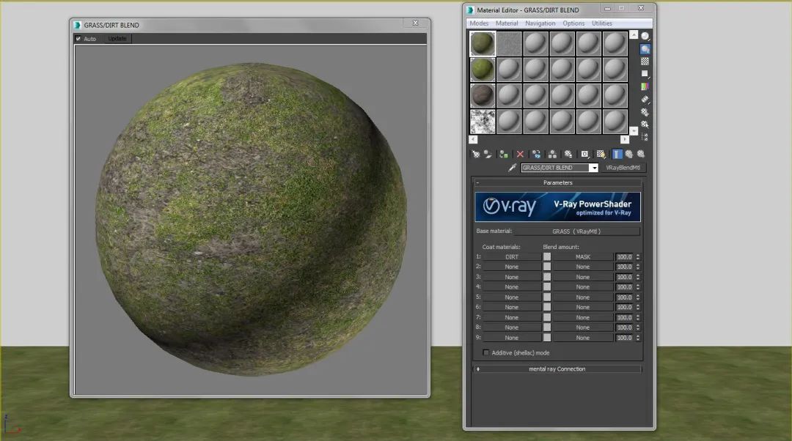792x441 pixels.
Task: Click the GRASS base material button
Action: 576,231
